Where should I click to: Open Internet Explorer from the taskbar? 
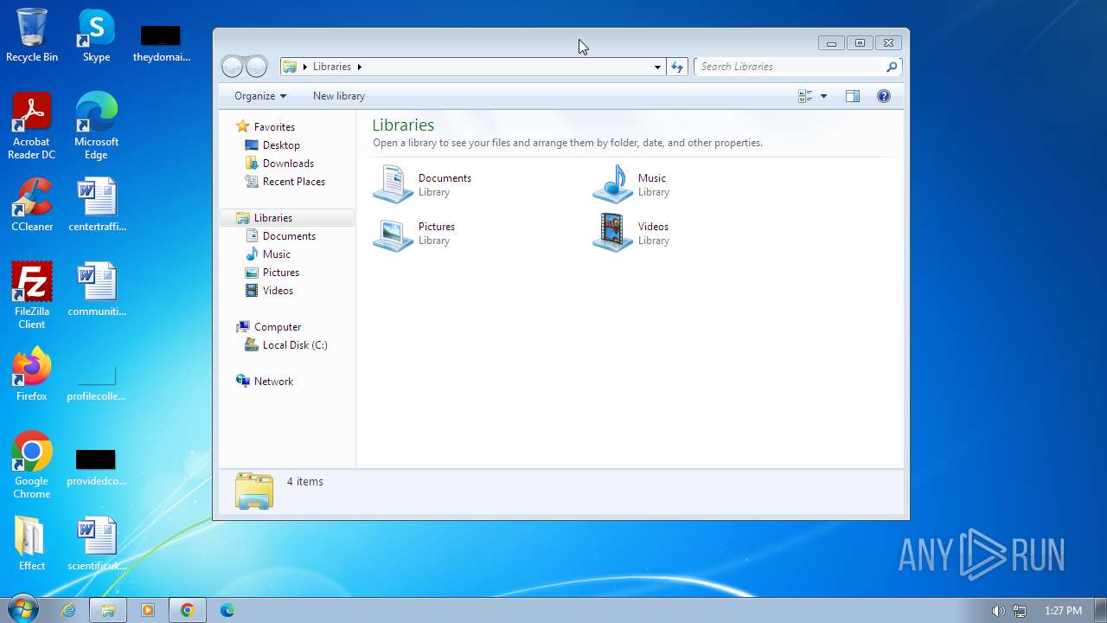tap(68, 610)
